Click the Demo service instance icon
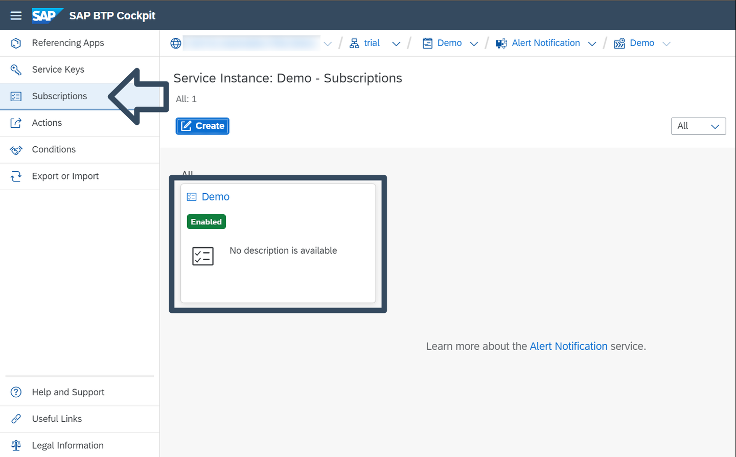The height and width of the screenshot is (457, 736). point(619,43)
